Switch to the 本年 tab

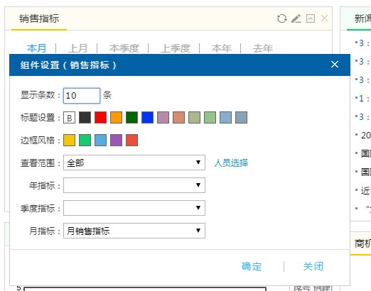pos(222,48)
